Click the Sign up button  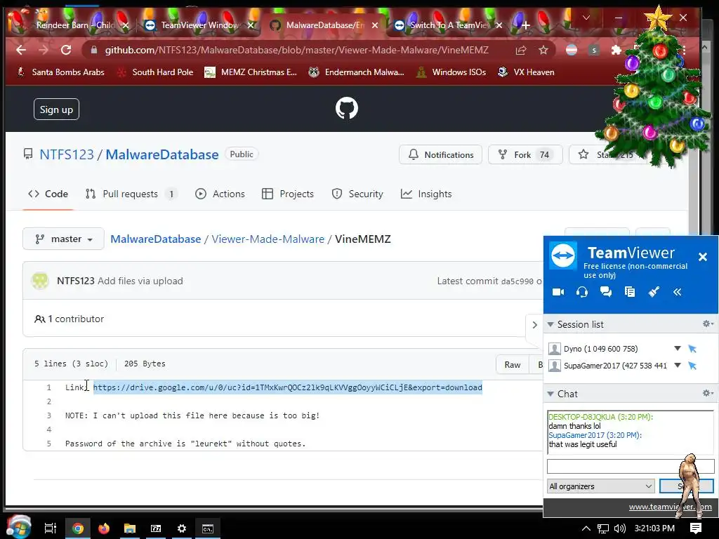click(x=56, y=109)
